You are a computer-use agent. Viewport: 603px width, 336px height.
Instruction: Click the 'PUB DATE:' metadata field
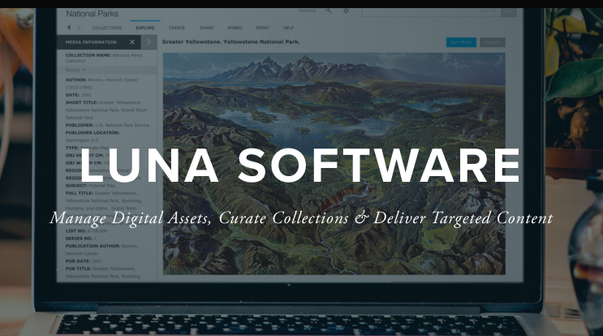(x=84, y=261)
